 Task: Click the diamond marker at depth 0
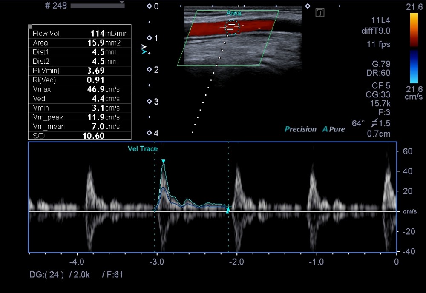[149, 6]
